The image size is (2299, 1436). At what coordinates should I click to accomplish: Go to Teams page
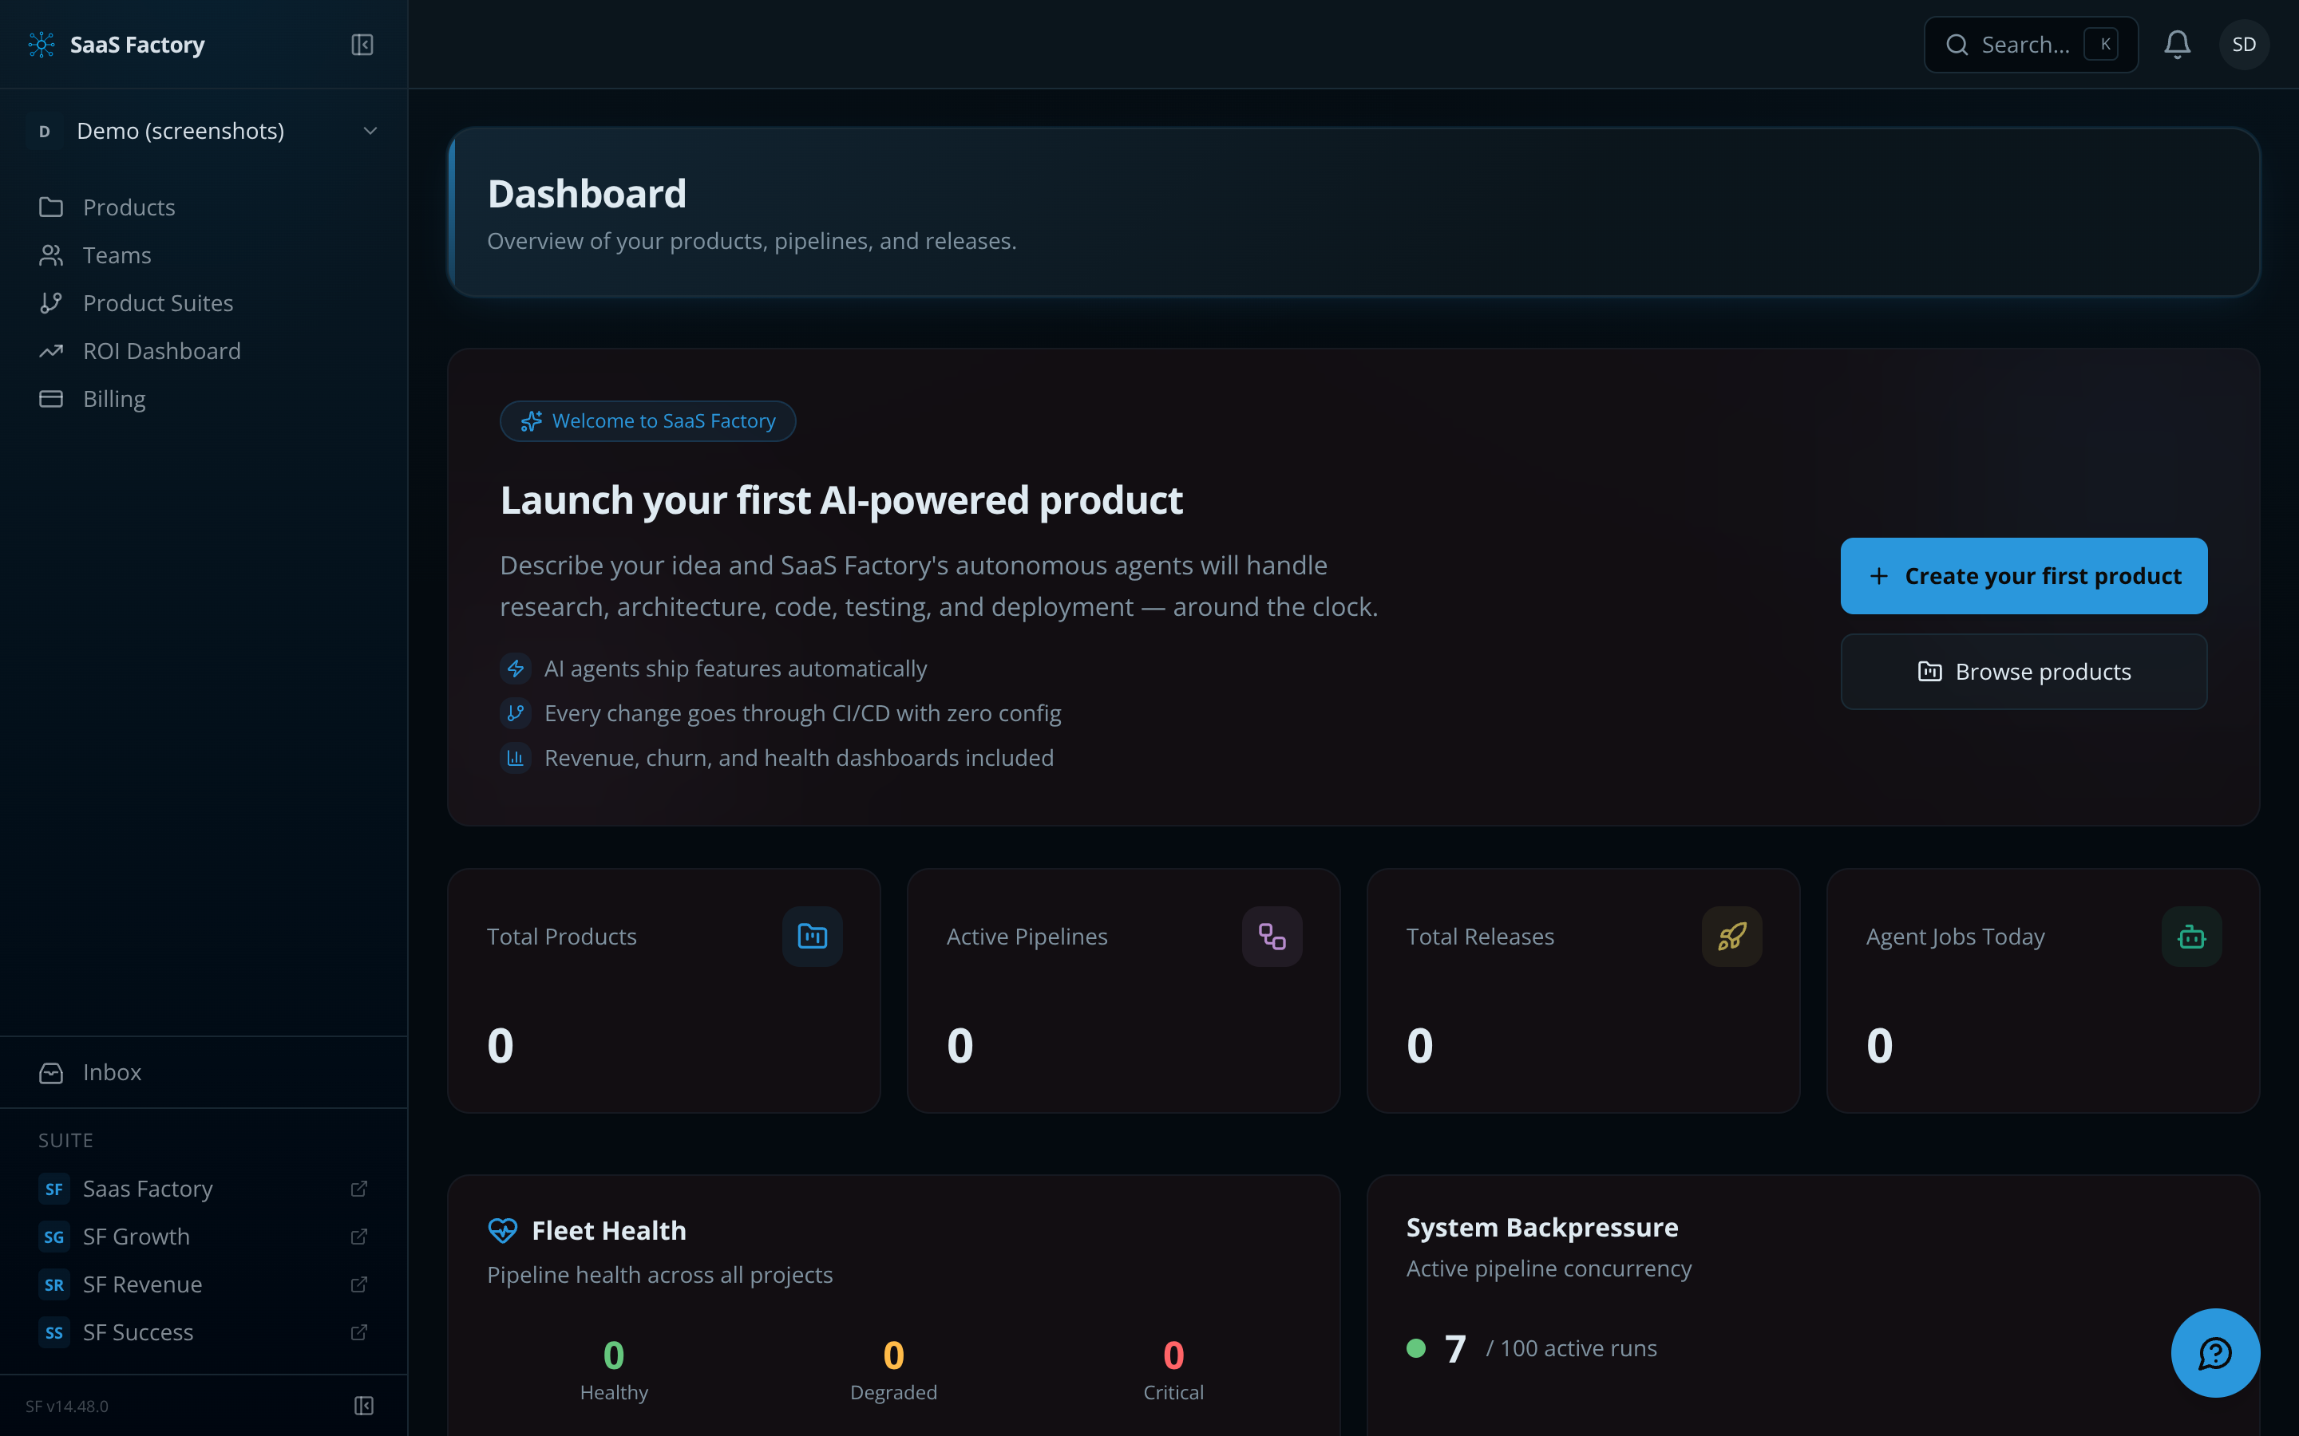point(204,254)
